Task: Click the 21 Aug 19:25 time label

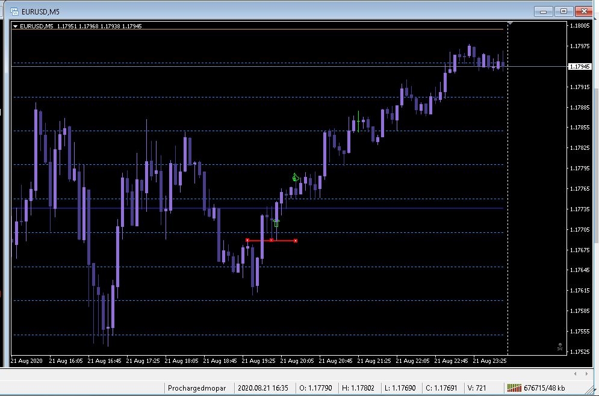Action: coord(258,360)
